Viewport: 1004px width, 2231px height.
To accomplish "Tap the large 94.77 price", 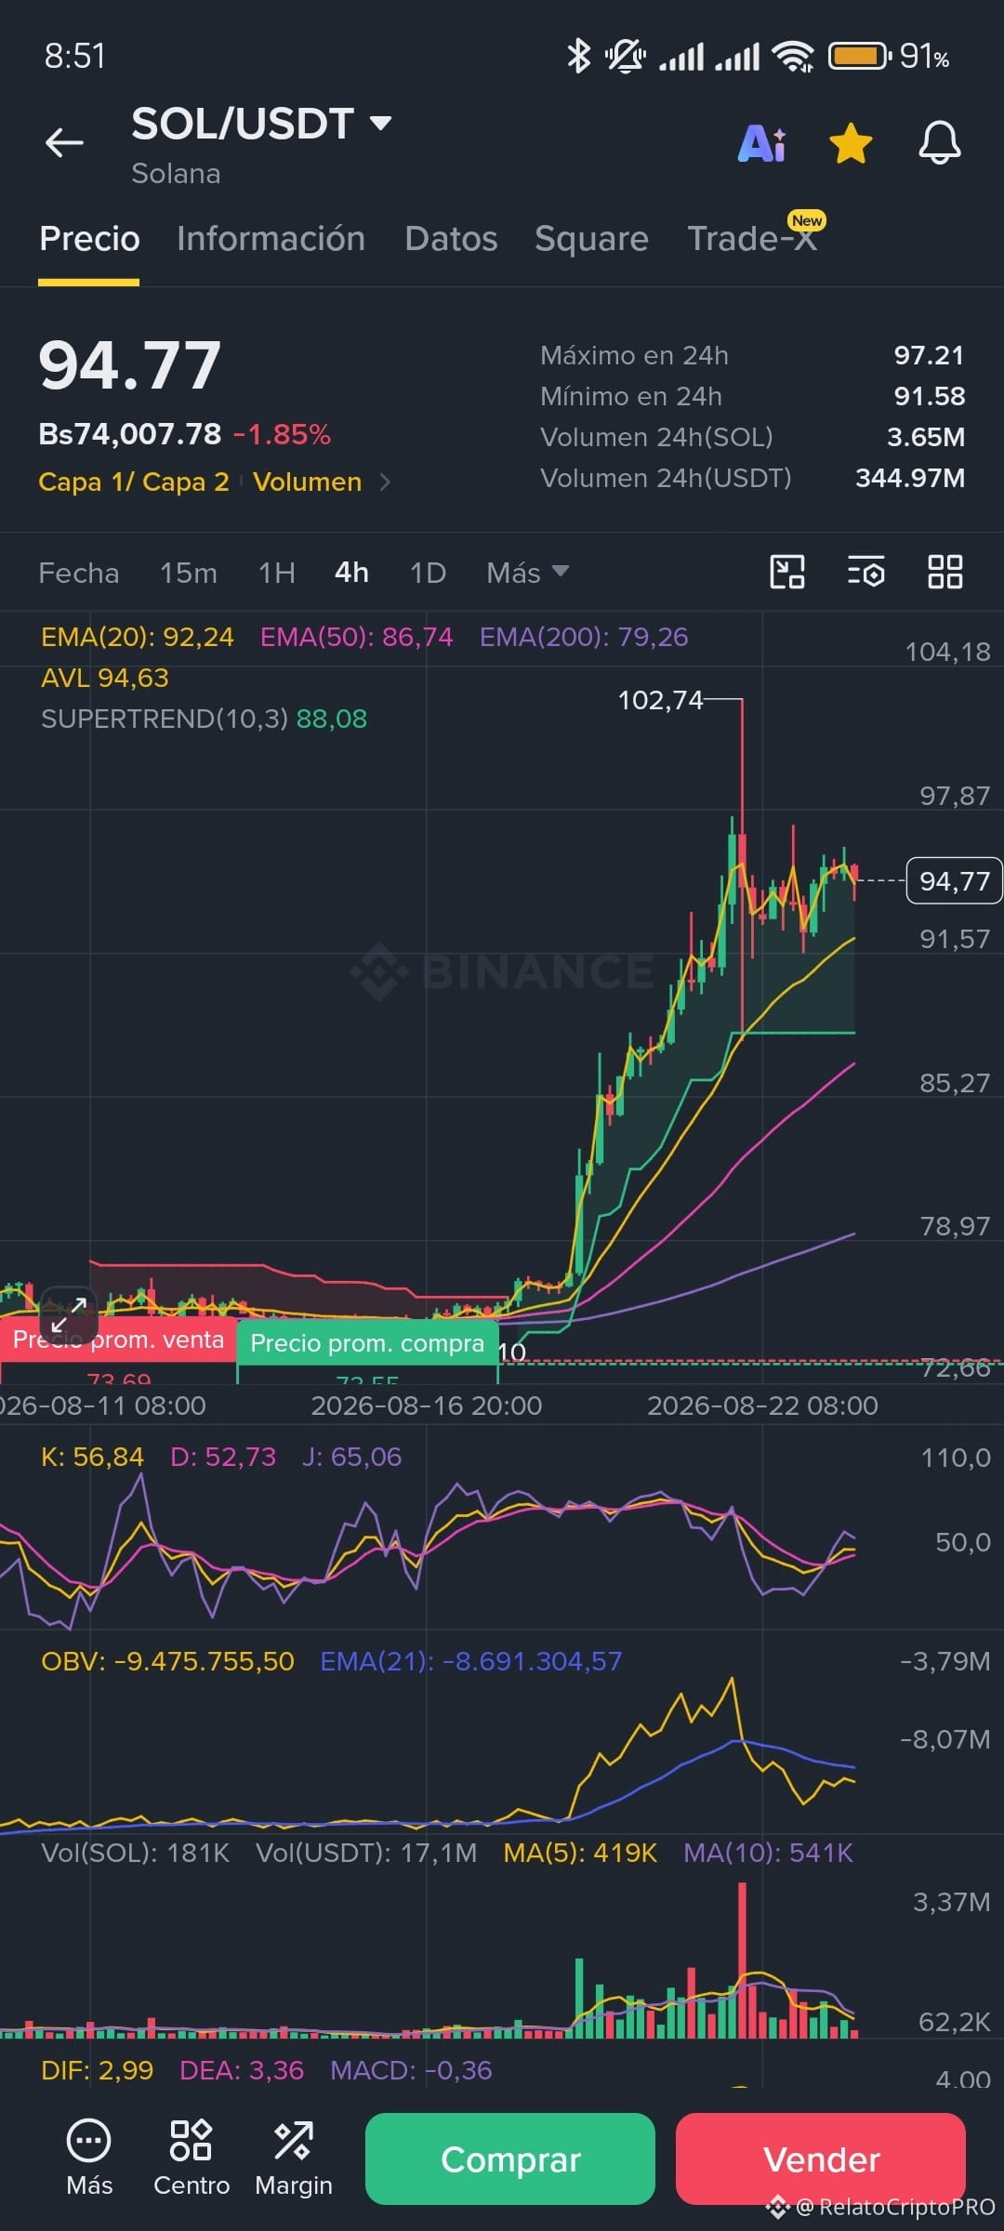I will tap(130, 365).
